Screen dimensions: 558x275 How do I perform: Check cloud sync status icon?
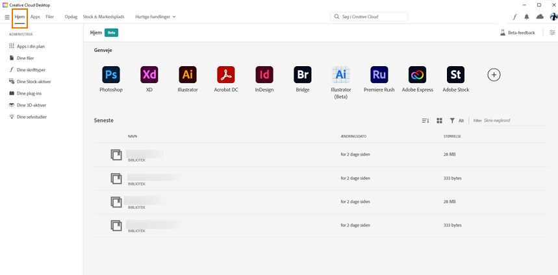[540, 17]
